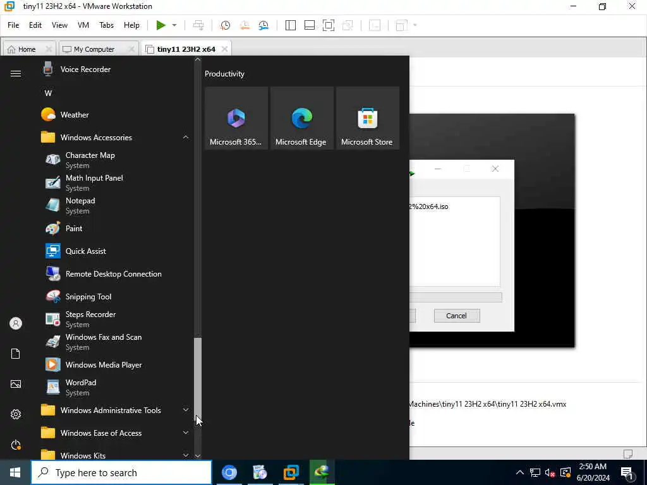Enter full screen mode icon

click(329, 25)
